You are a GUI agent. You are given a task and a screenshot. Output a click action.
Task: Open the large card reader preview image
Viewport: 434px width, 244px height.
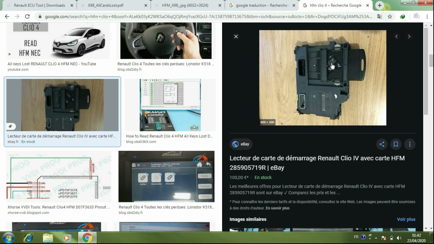click(x=322, y=78)
